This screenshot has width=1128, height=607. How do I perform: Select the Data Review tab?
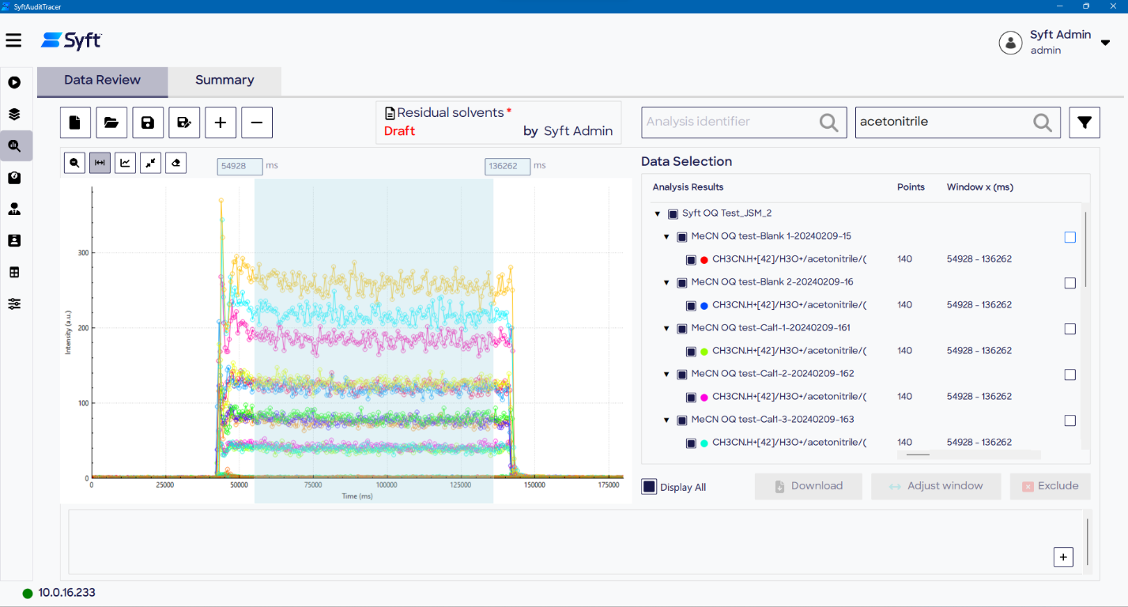click(x=102, y=81)
